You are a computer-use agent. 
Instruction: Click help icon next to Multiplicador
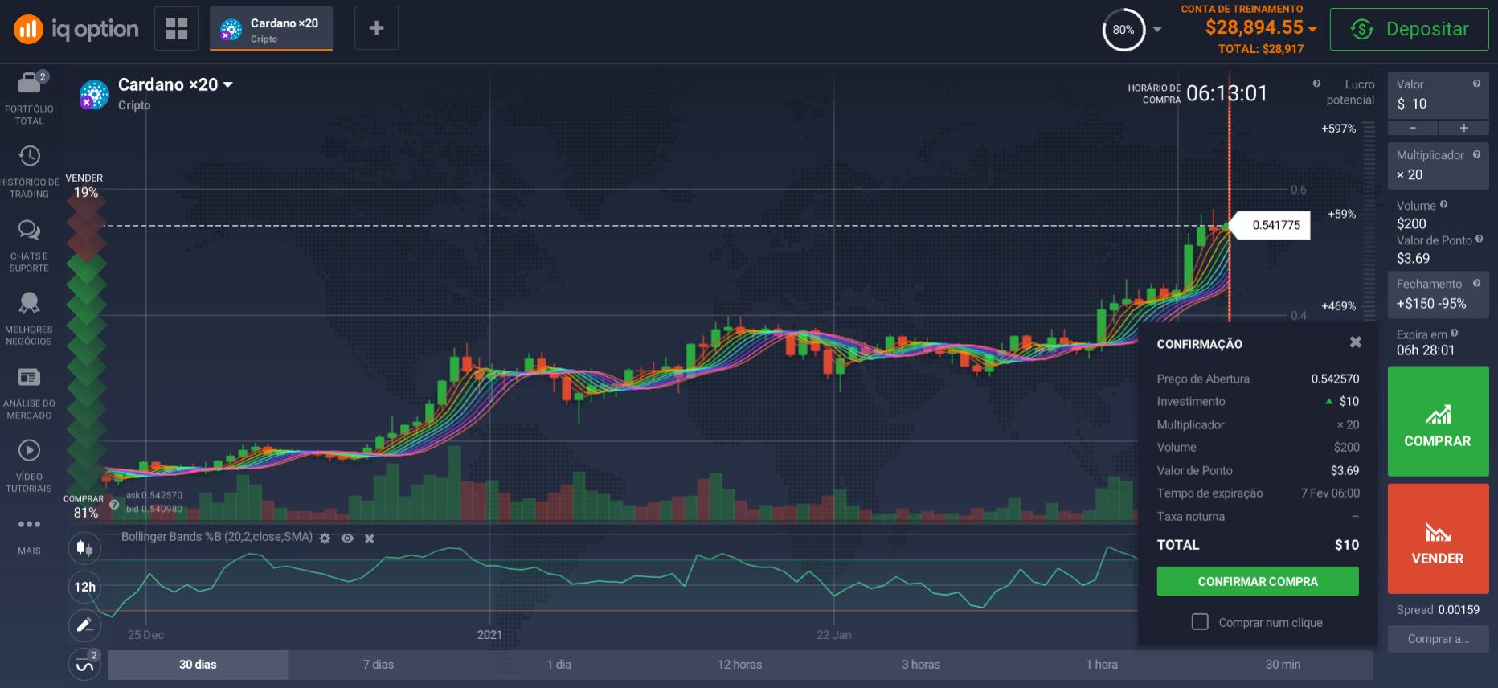click(1476, 154)
